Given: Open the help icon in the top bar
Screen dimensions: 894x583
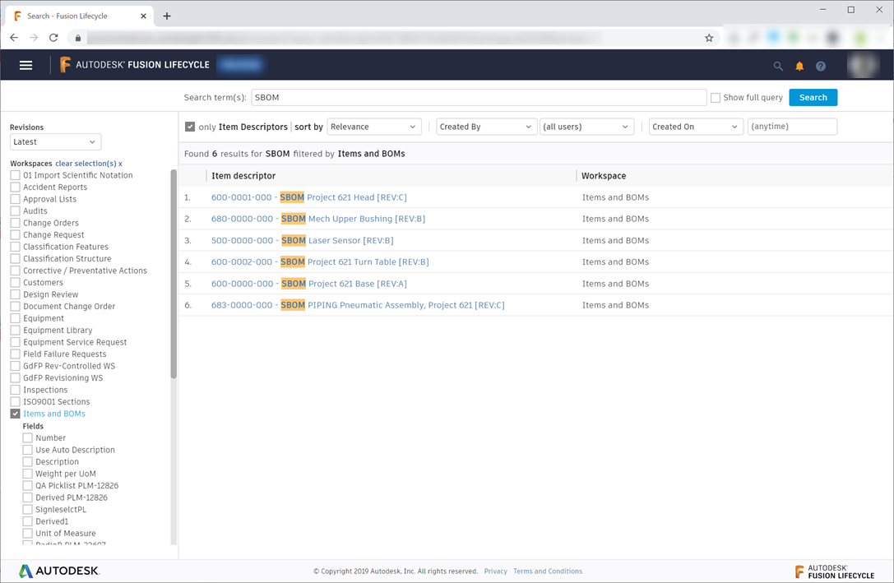Looking at the screenshot, I should click(x=820, y=65).
